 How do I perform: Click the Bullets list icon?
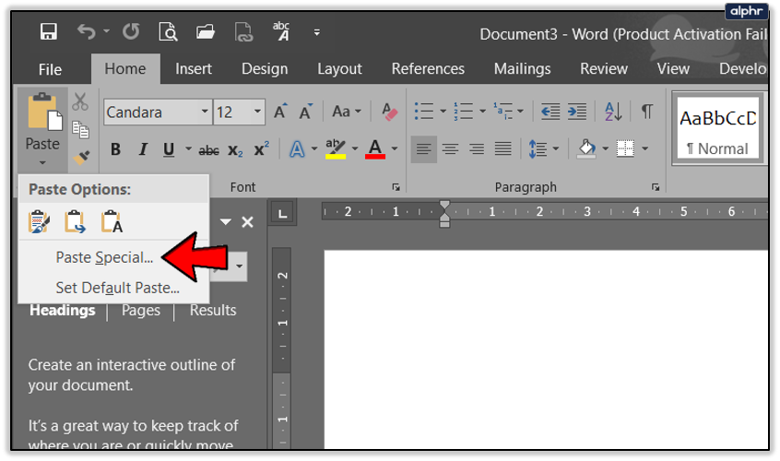point(424,112)
